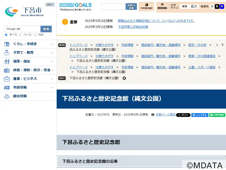Click the radio icon beside 救急・消防・防災・安全
The image size is (226, 170).
7,70
